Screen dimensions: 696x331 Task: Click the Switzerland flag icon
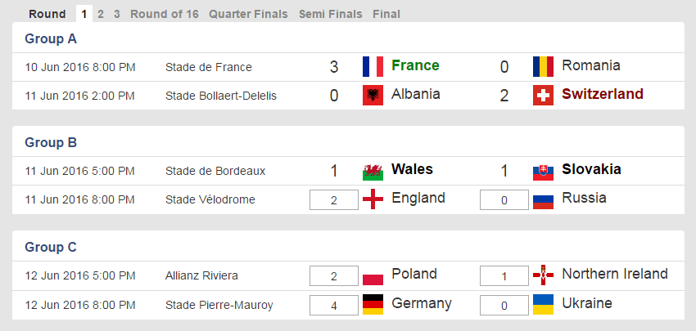tap(543, 95)
